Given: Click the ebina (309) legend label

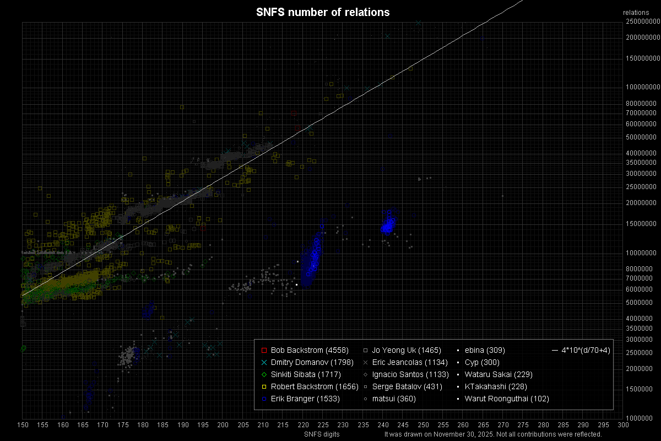Looking at the screenshot, I should tap(485, 350).
